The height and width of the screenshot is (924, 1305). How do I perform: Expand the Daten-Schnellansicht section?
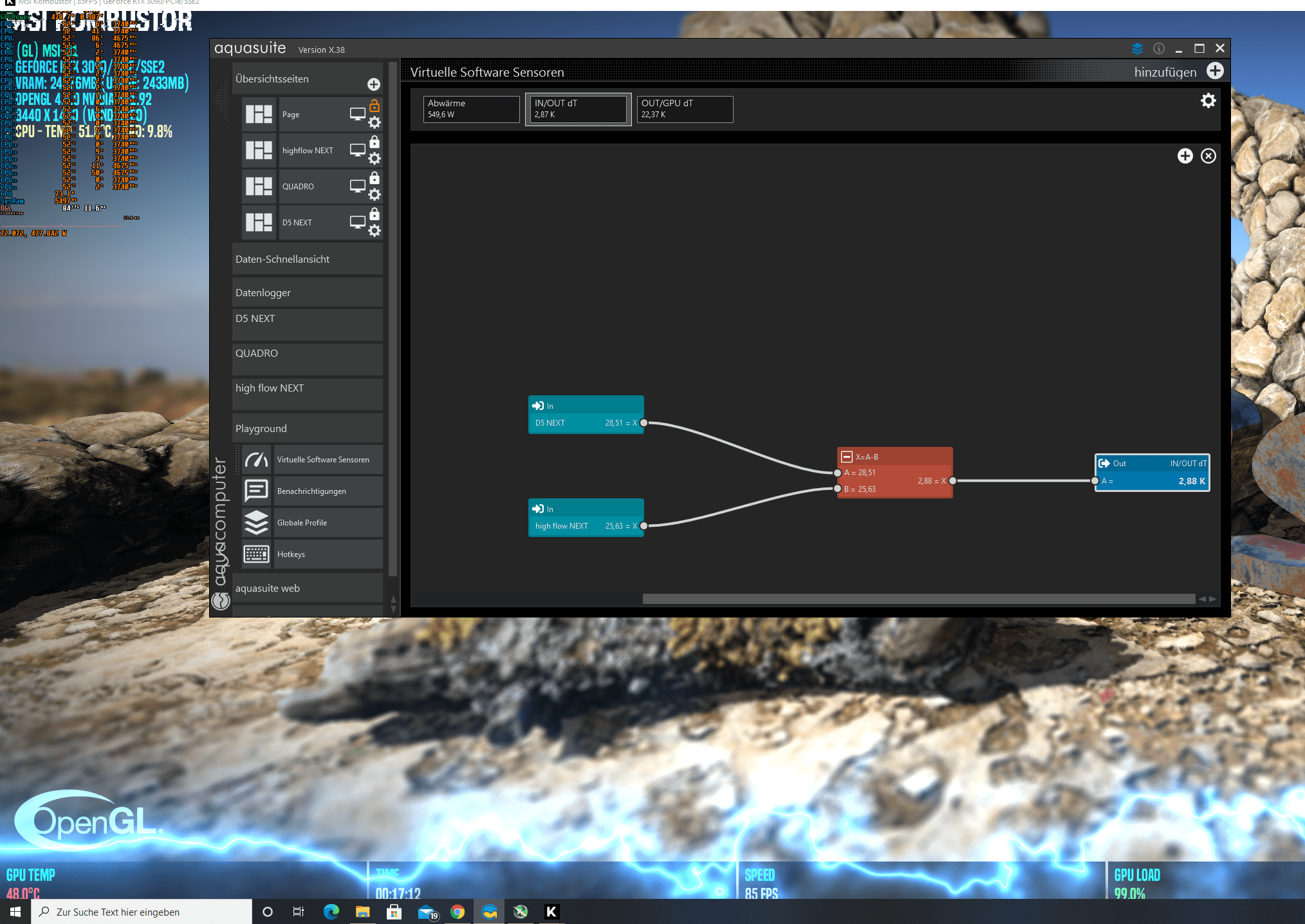(x=307, y=259)
